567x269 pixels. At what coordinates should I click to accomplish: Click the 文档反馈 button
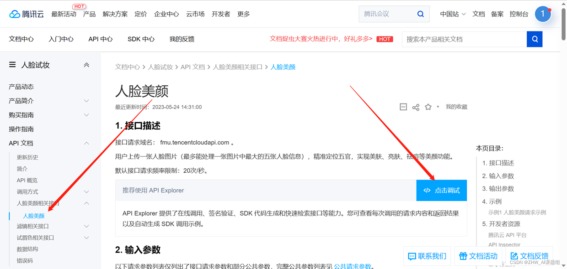coord(529,256)
